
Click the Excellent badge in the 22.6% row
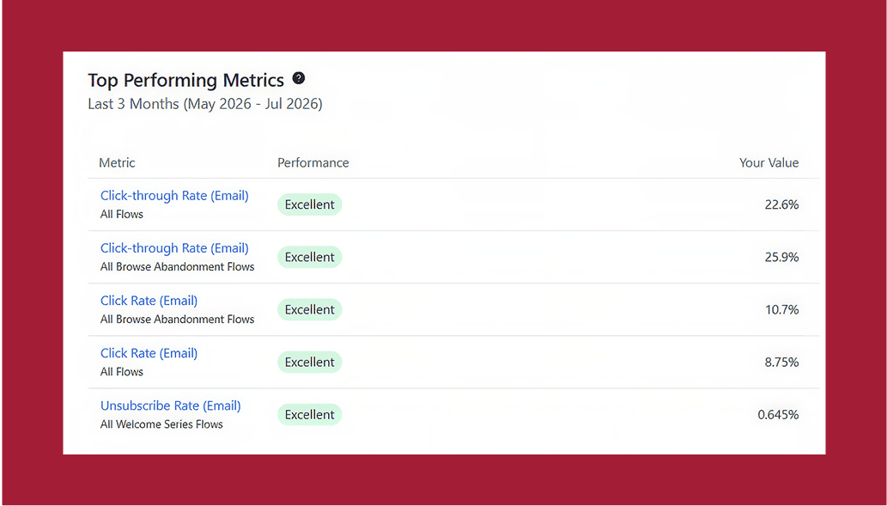[x=309, y=204]
